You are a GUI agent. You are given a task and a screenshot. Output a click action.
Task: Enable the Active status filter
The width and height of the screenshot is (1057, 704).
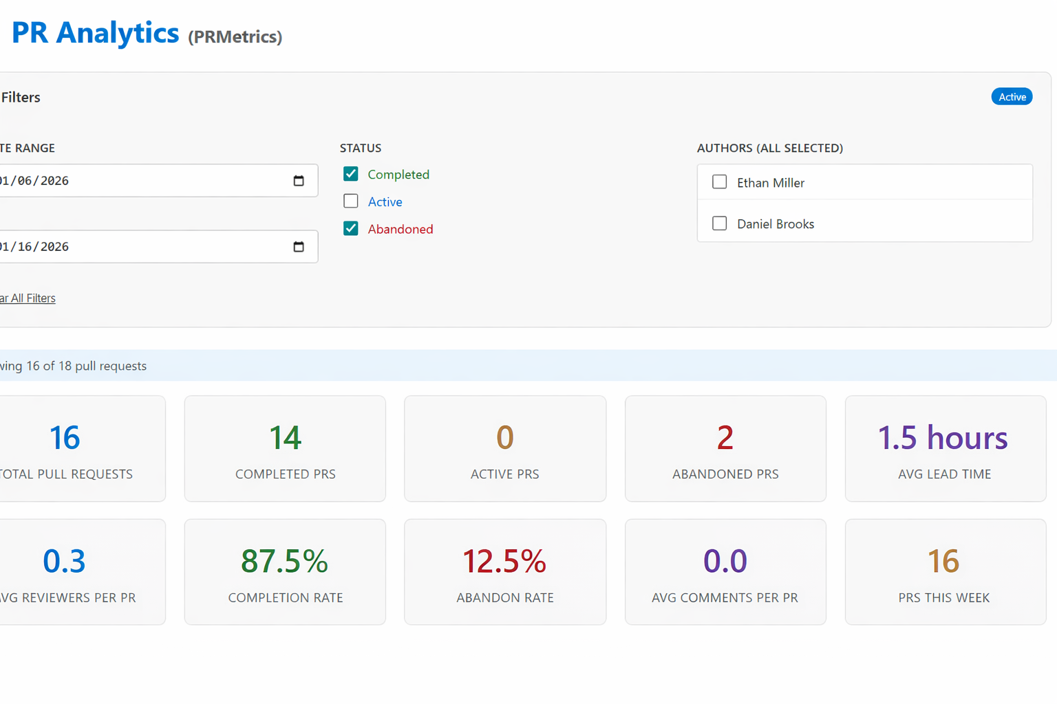pyautogui.click(x=351, y=201)
